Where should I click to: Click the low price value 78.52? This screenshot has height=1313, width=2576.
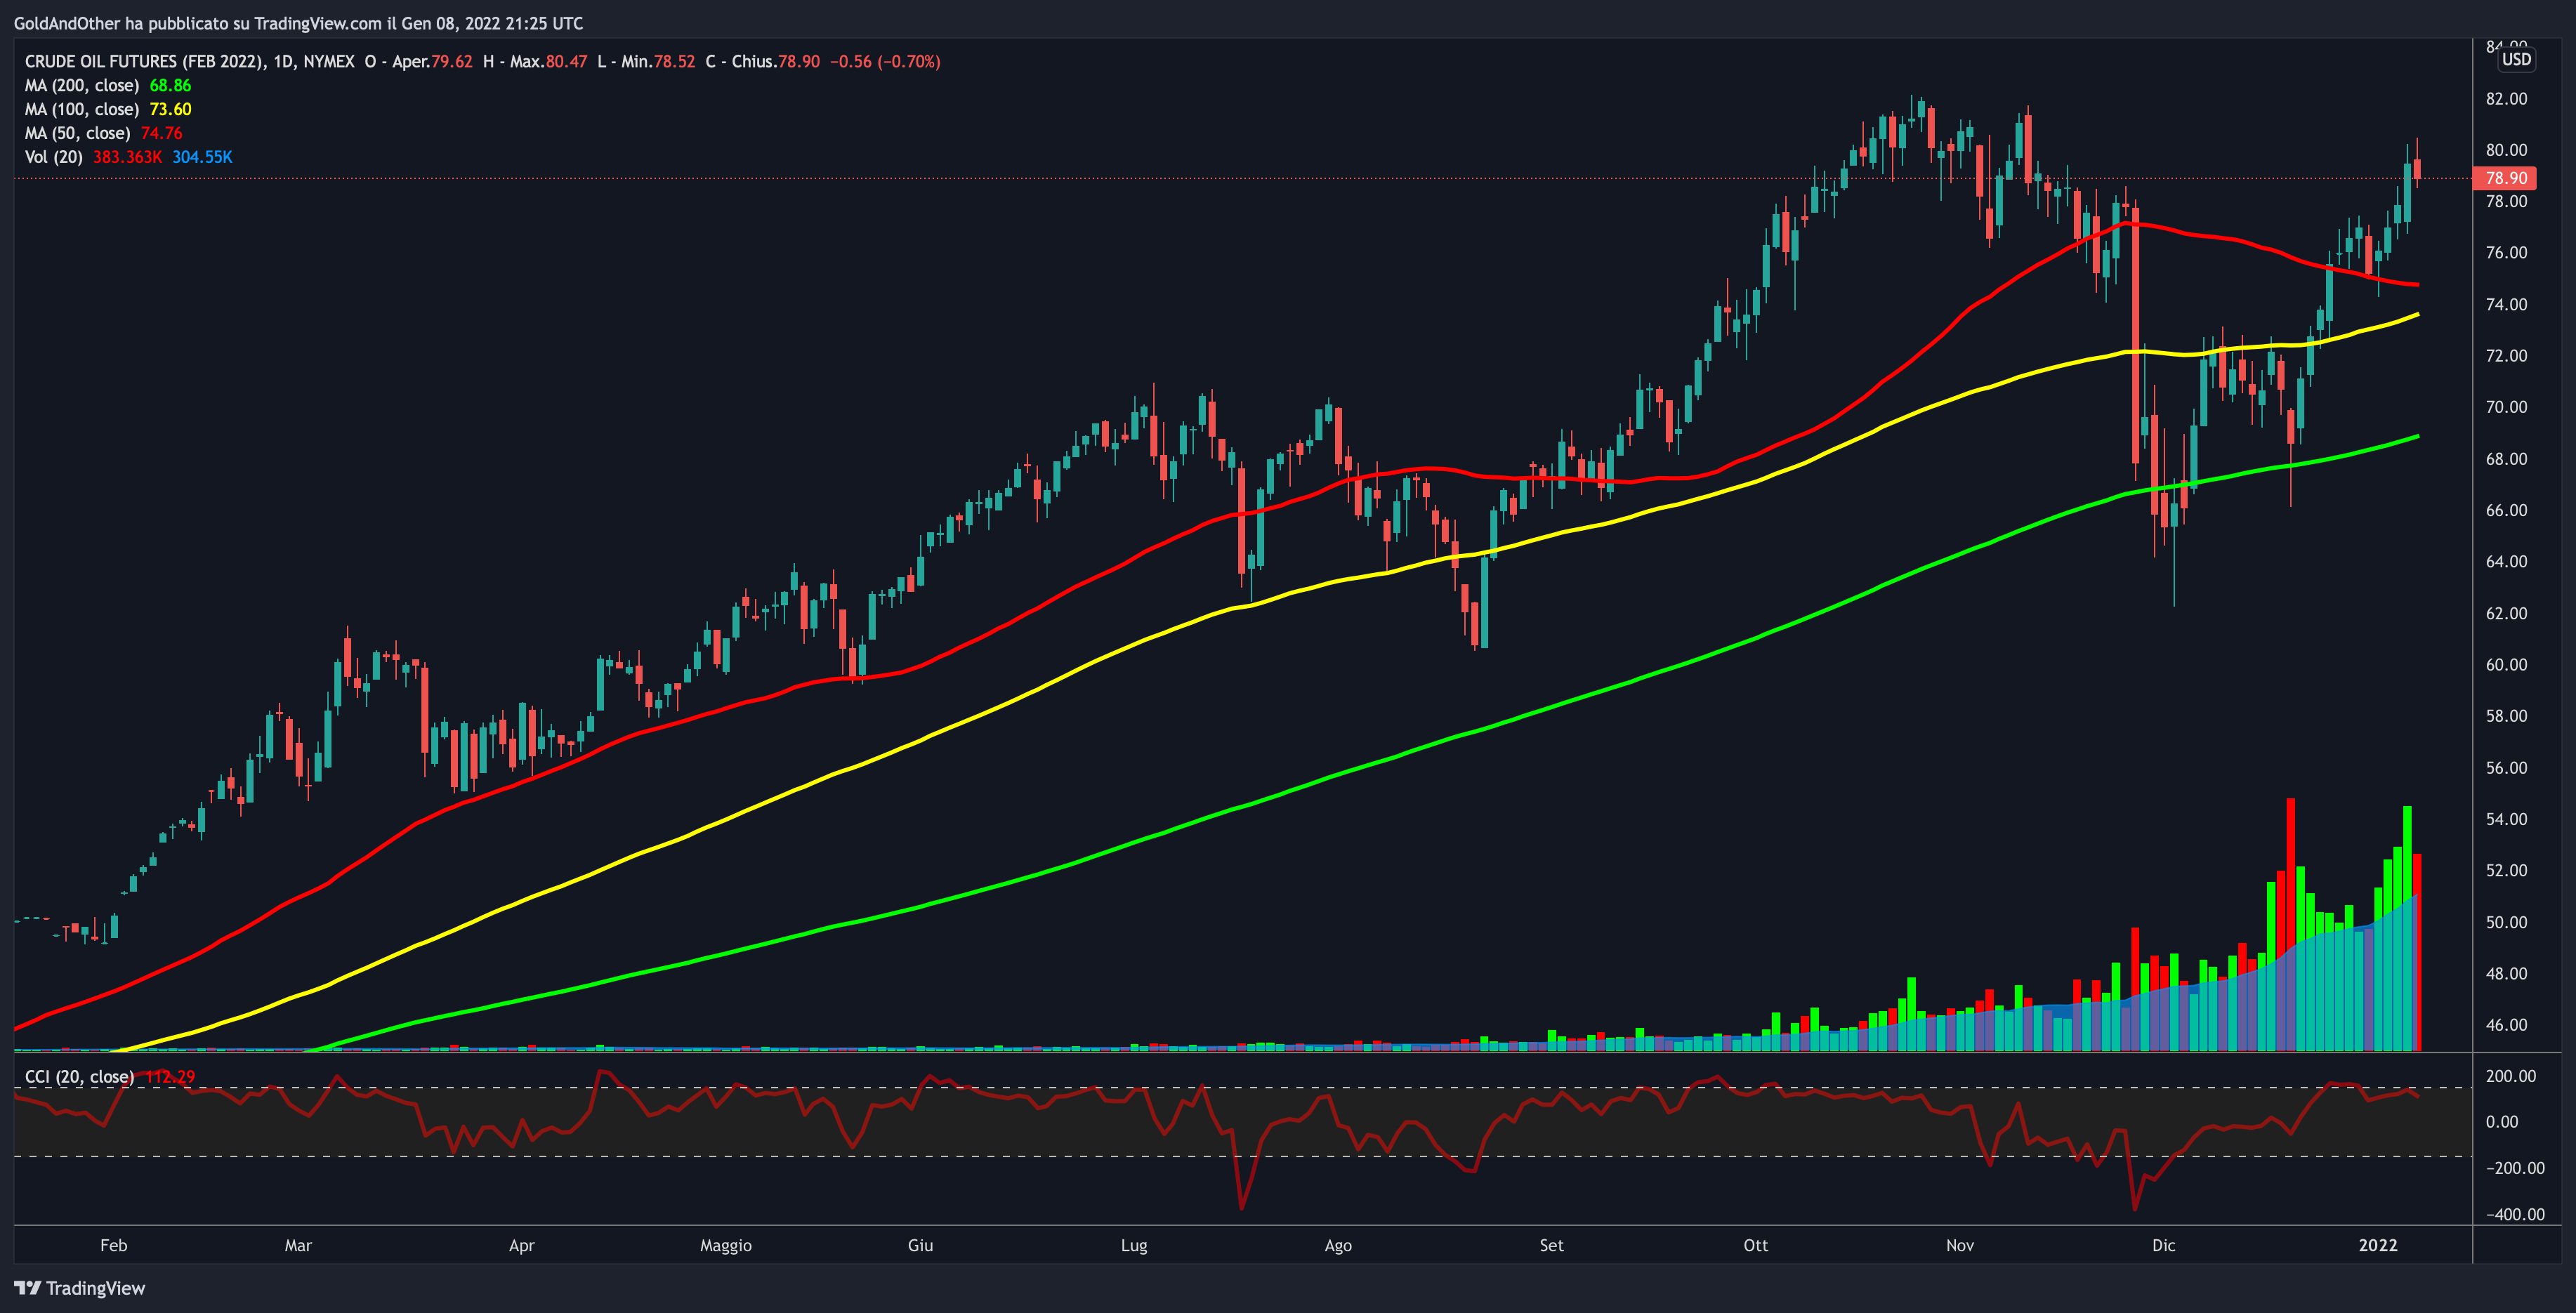click(674, 61)
